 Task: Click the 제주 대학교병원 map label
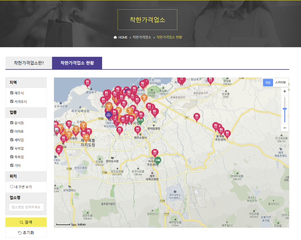pos(152,178)
